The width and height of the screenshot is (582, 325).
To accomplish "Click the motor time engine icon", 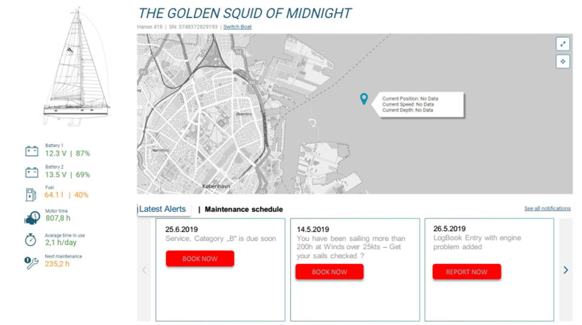I will click(32, 217).
